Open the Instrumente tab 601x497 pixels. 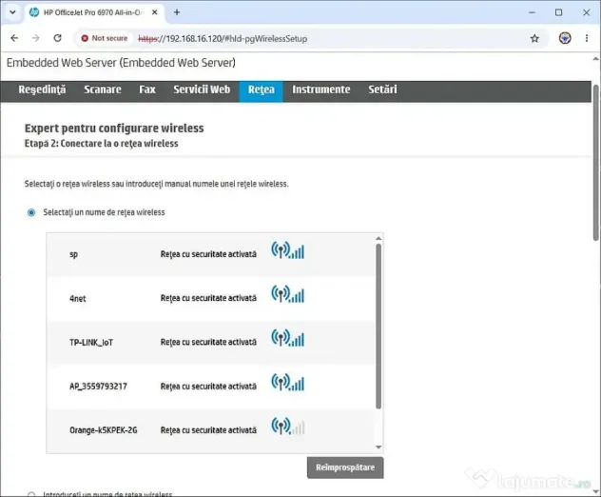(x=321, y=89)
